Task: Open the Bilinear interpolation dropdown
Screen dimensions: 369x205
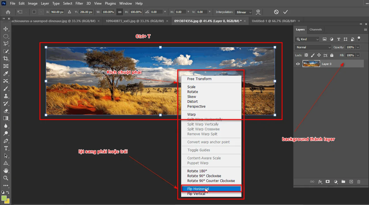Action: coord(243,12)
